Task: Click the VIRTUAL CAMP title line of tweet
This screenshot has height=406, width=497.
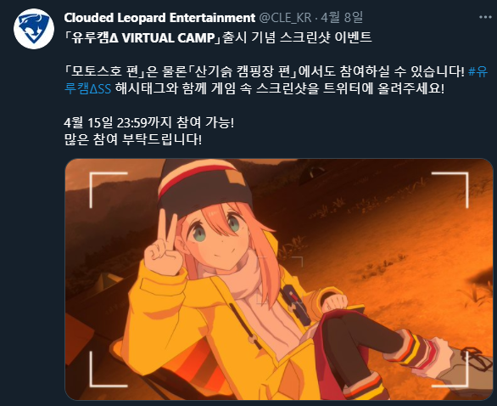Action: (218, 37)
